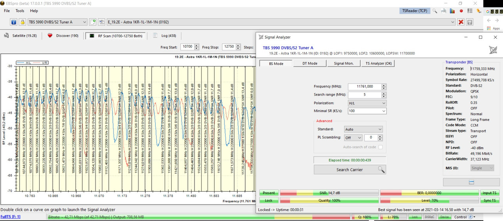Screen dimensions: 503x221
Task: Open the Standard Auto dropdown
Action: [363, 129]
